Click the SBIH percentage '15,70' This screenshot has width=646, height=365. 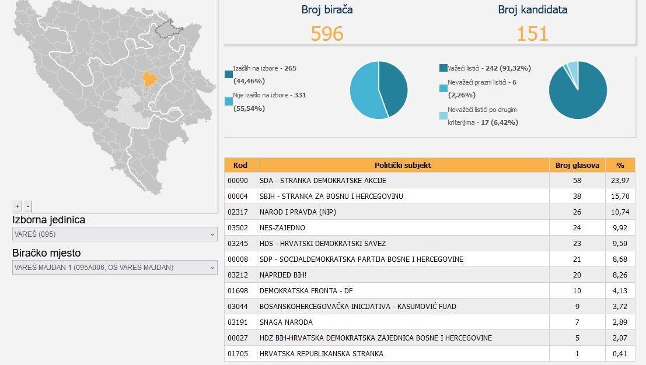(x=620, y=196)
